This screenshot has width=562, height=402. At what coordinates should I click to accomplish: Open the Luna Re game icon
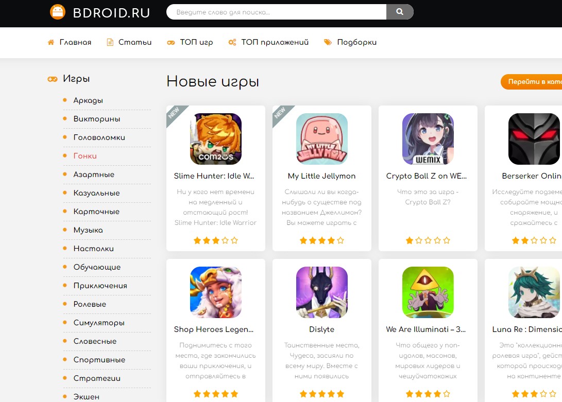534,292
